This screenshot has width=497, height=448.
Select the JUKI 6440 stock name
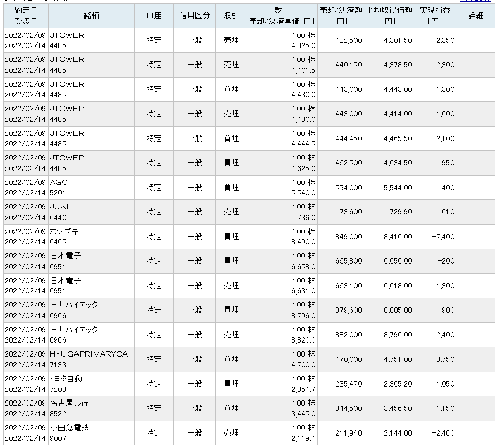(x=59, y=212)
